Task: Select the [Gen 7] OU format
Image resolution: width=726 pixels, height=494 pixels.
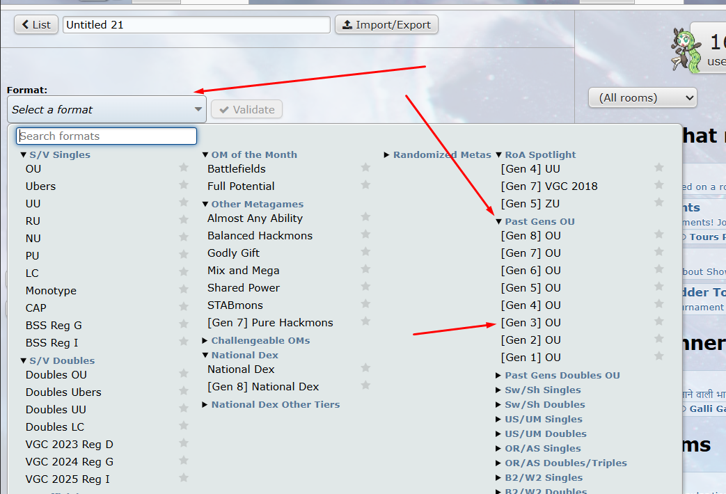Action: point(530,253)
